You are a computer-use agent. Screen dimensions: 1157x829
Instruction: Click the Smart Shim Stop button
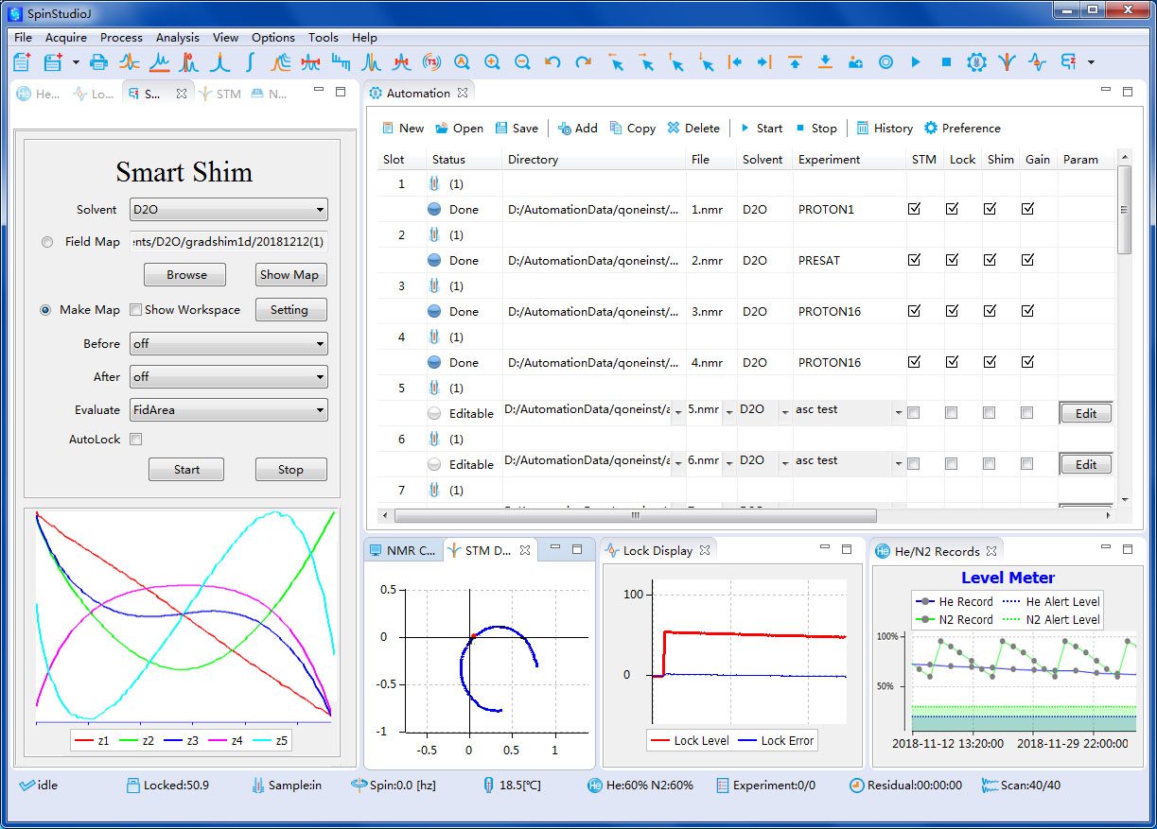(x=290, y=470)
